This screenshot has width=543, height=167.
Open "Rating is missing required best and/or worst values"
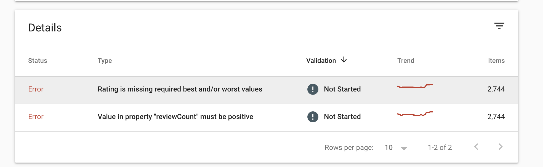coord(180,89)
